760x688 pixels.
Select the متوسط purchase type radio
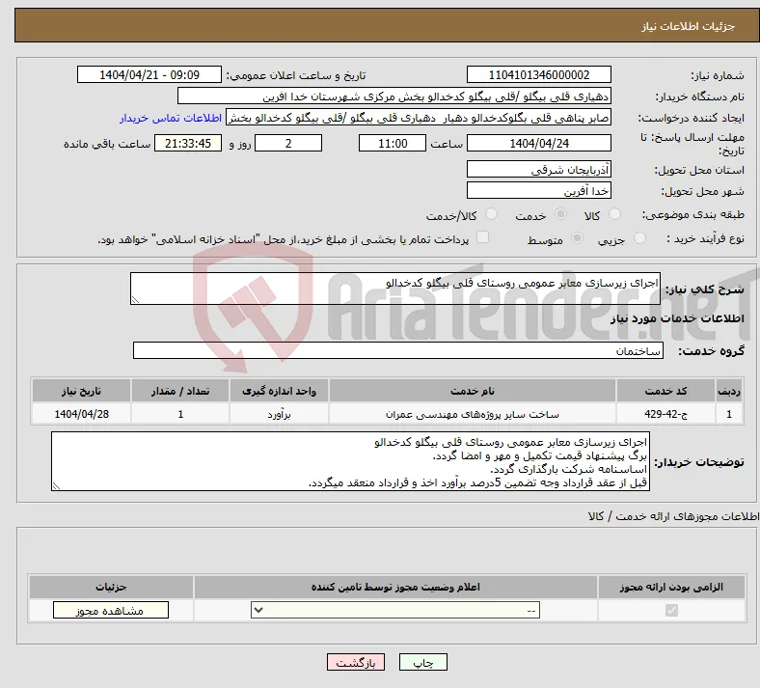point(578,237)
